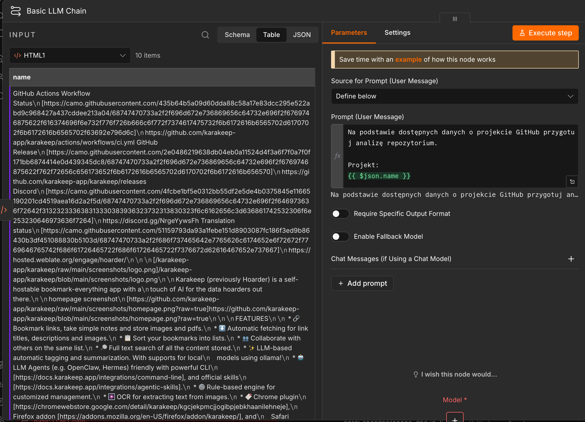Expand Chat Messages section
The height and width of the screenshot is (422, 585).
coord(455,259)
